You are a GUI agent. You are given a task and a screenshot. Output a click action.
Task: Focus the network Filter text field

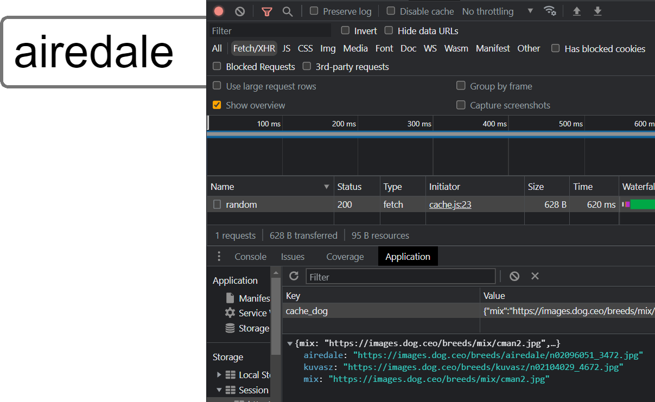[270, 30]
